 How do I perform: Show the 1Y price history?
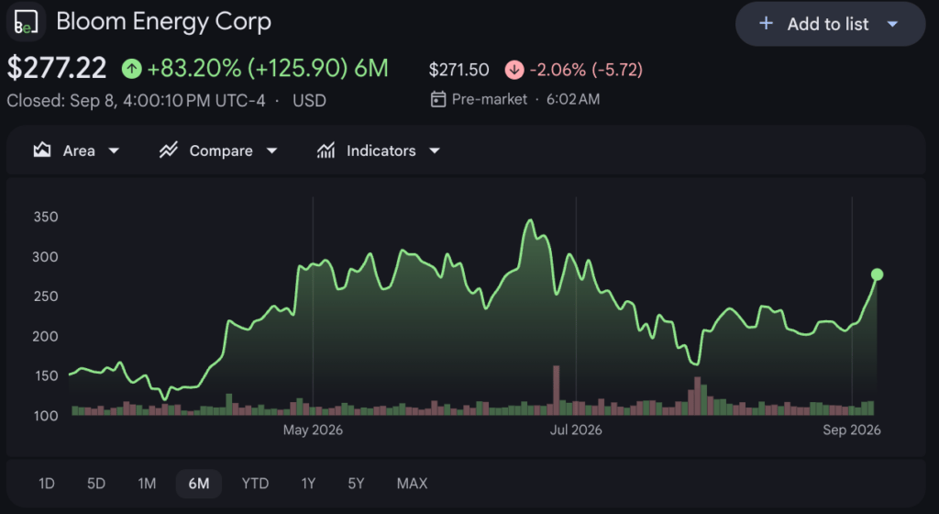click(308, 484)
